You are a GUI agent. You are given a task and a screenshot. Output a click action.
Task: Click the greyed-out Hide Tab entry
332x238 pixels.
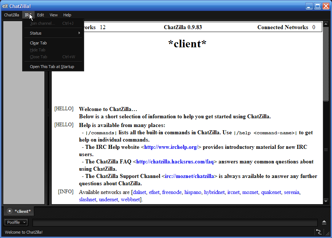click(53, 50)
